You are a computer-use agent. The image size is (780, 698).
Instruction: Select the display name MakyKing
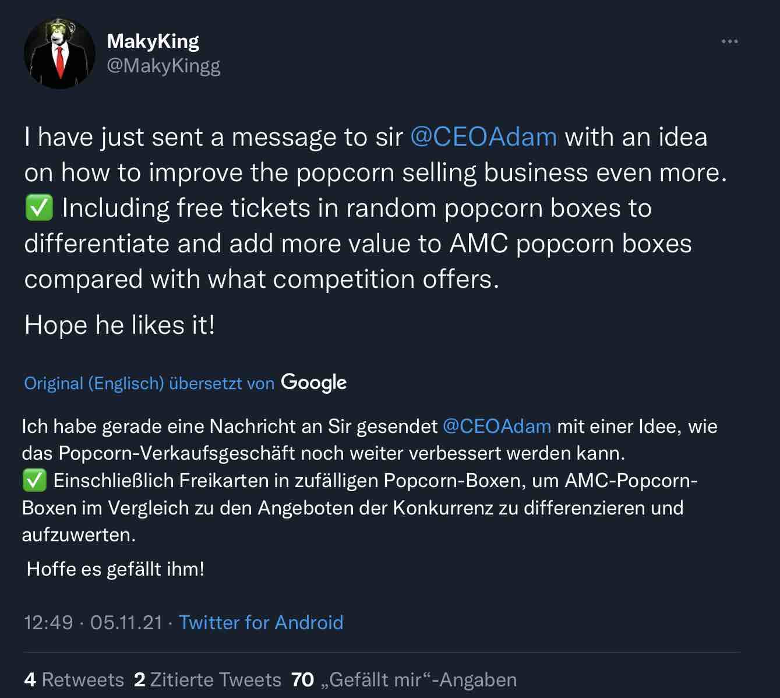click(x=153, y=41)
